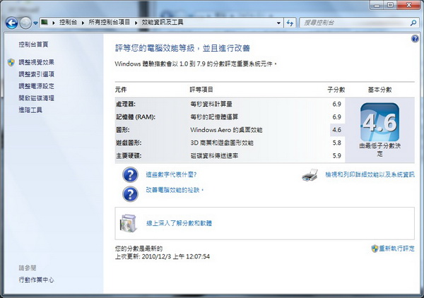
Task: Click 每秒資料計算量 text
Action: (211, 104)
